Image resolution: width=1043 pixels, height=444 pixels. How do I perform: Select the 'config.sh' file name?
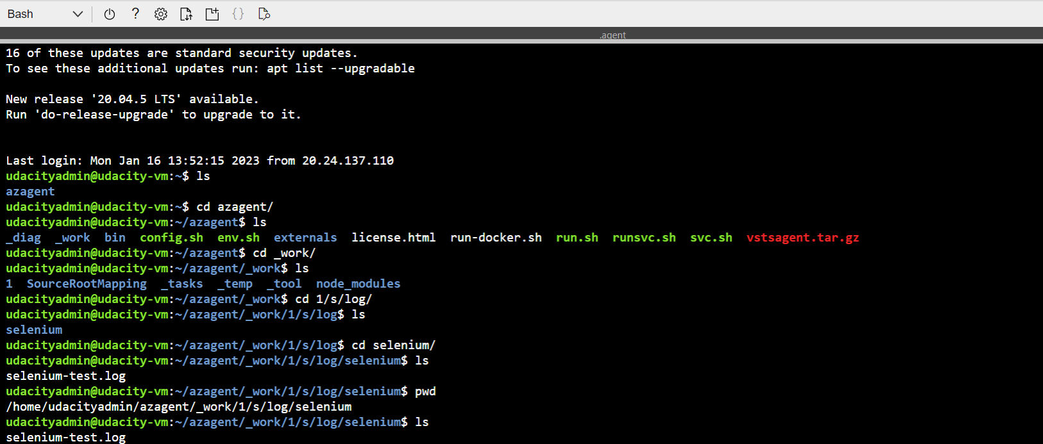click(171, 238)
